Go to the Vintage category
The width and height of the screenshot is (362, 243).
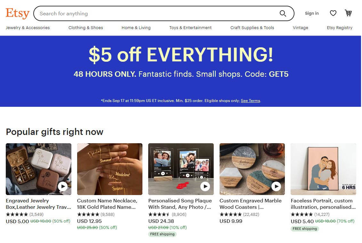tap(301, 28)
